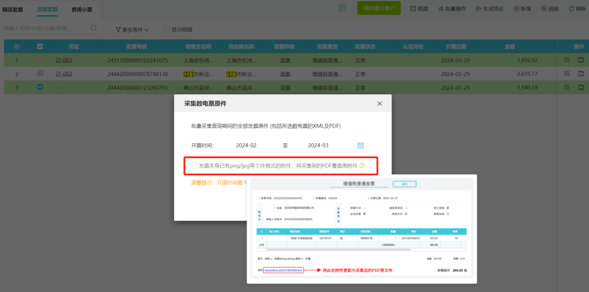Click the invoice search input field
Screen dimensions: 589x292
point(45,28)
